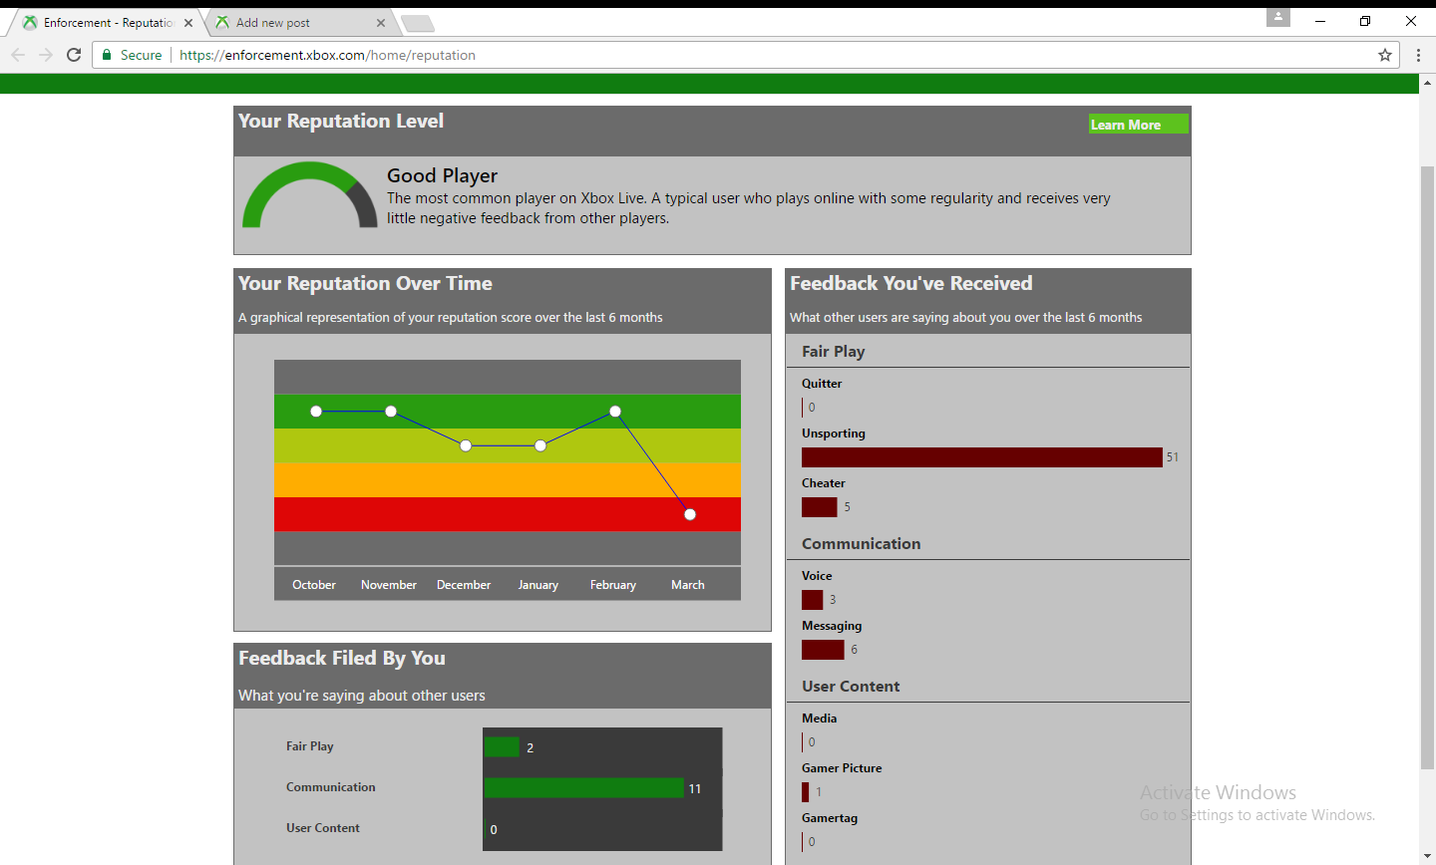Click the Unsporting feedback bar

982,457
